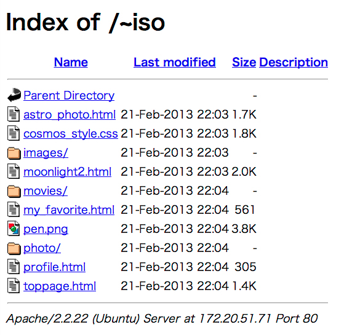The height and width of the screenshot is (335, 360).
Task: Sort listing by the Description header
Action: (294, 62)
